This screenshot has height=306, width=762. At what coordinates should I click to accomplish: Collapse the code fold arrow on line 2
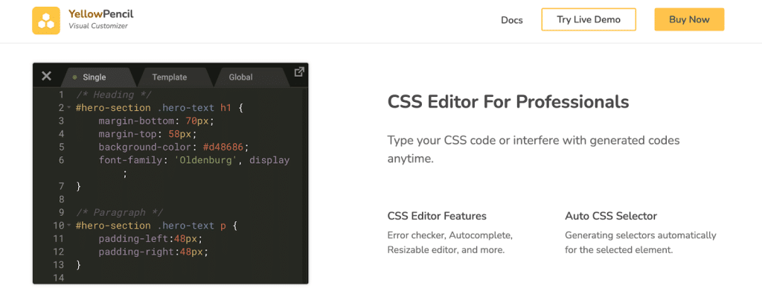point(69,107)
